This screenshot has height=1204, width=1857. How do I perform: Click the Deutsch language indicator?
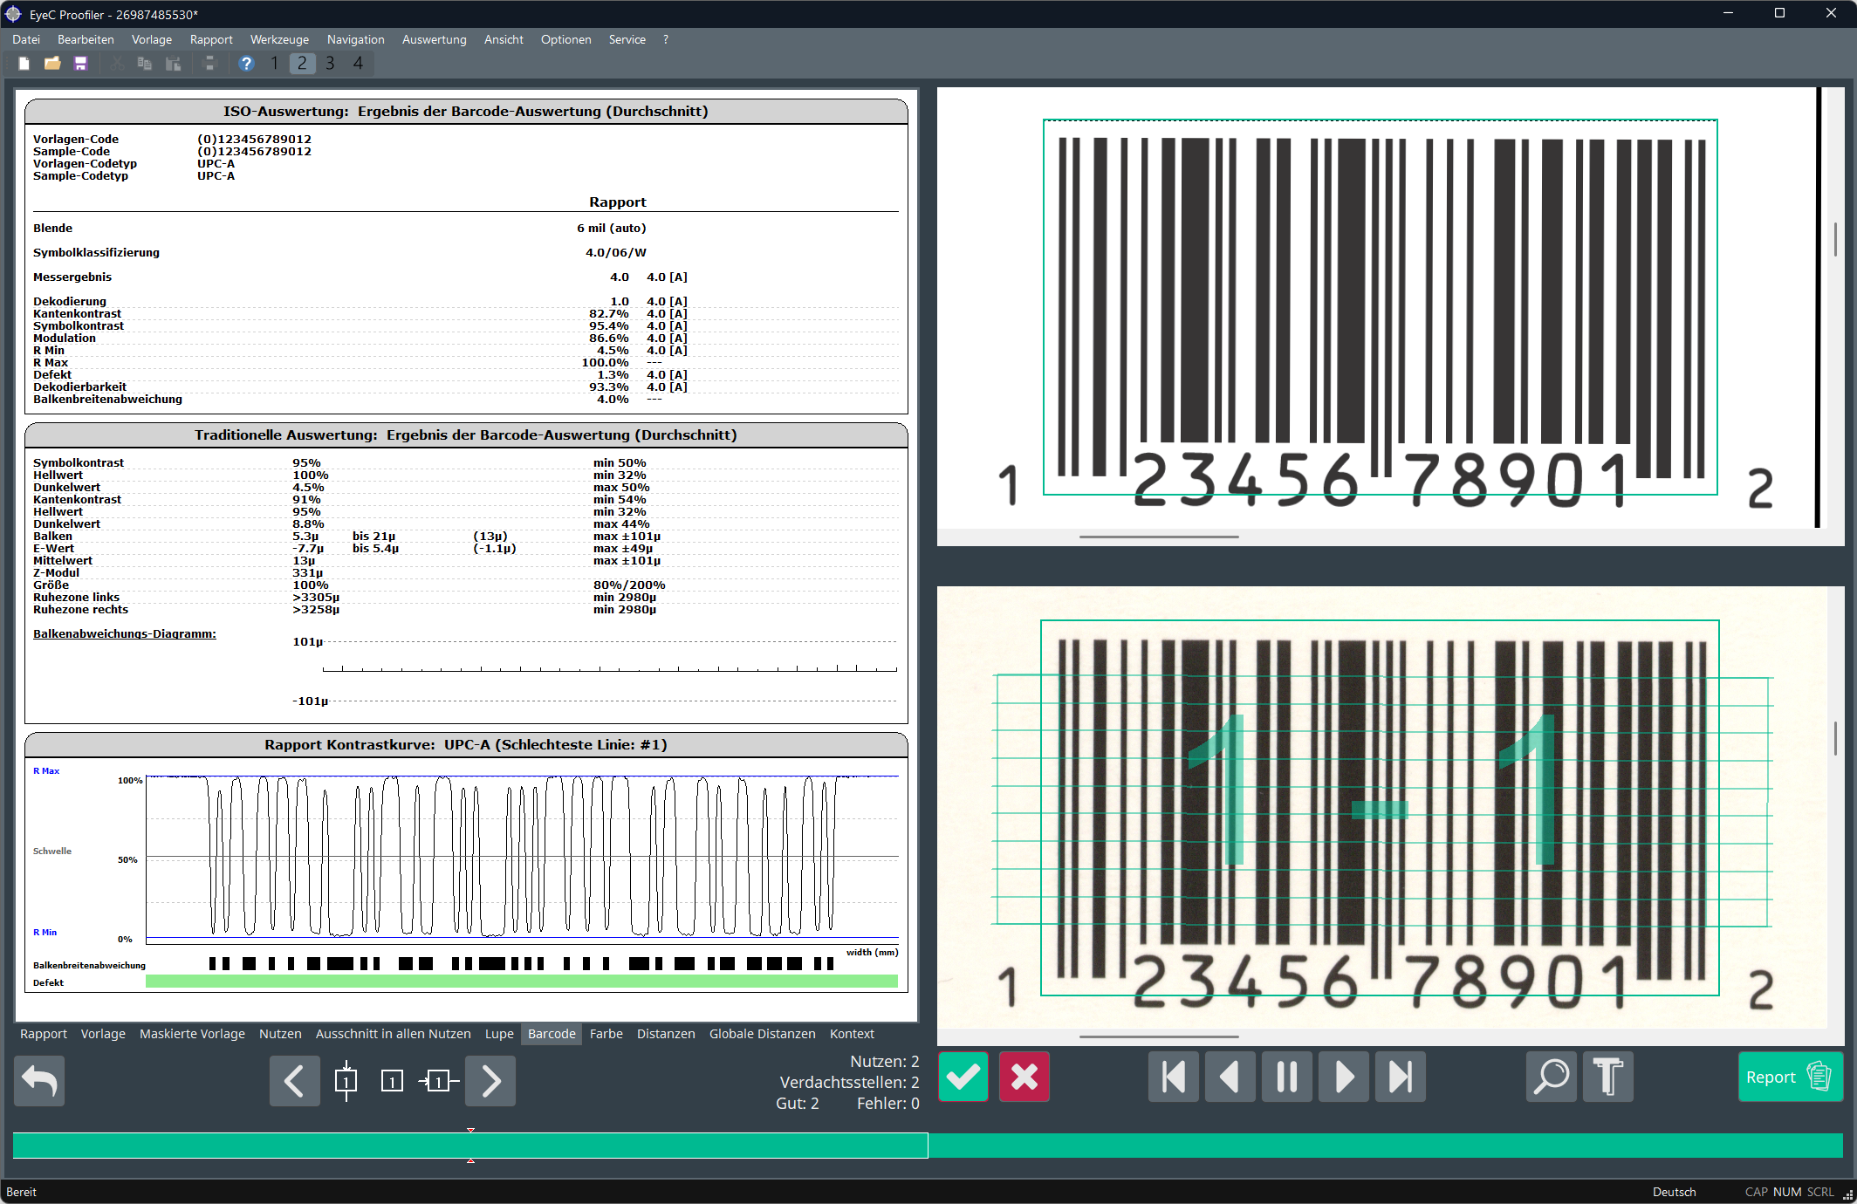tap(1674, 1192)
